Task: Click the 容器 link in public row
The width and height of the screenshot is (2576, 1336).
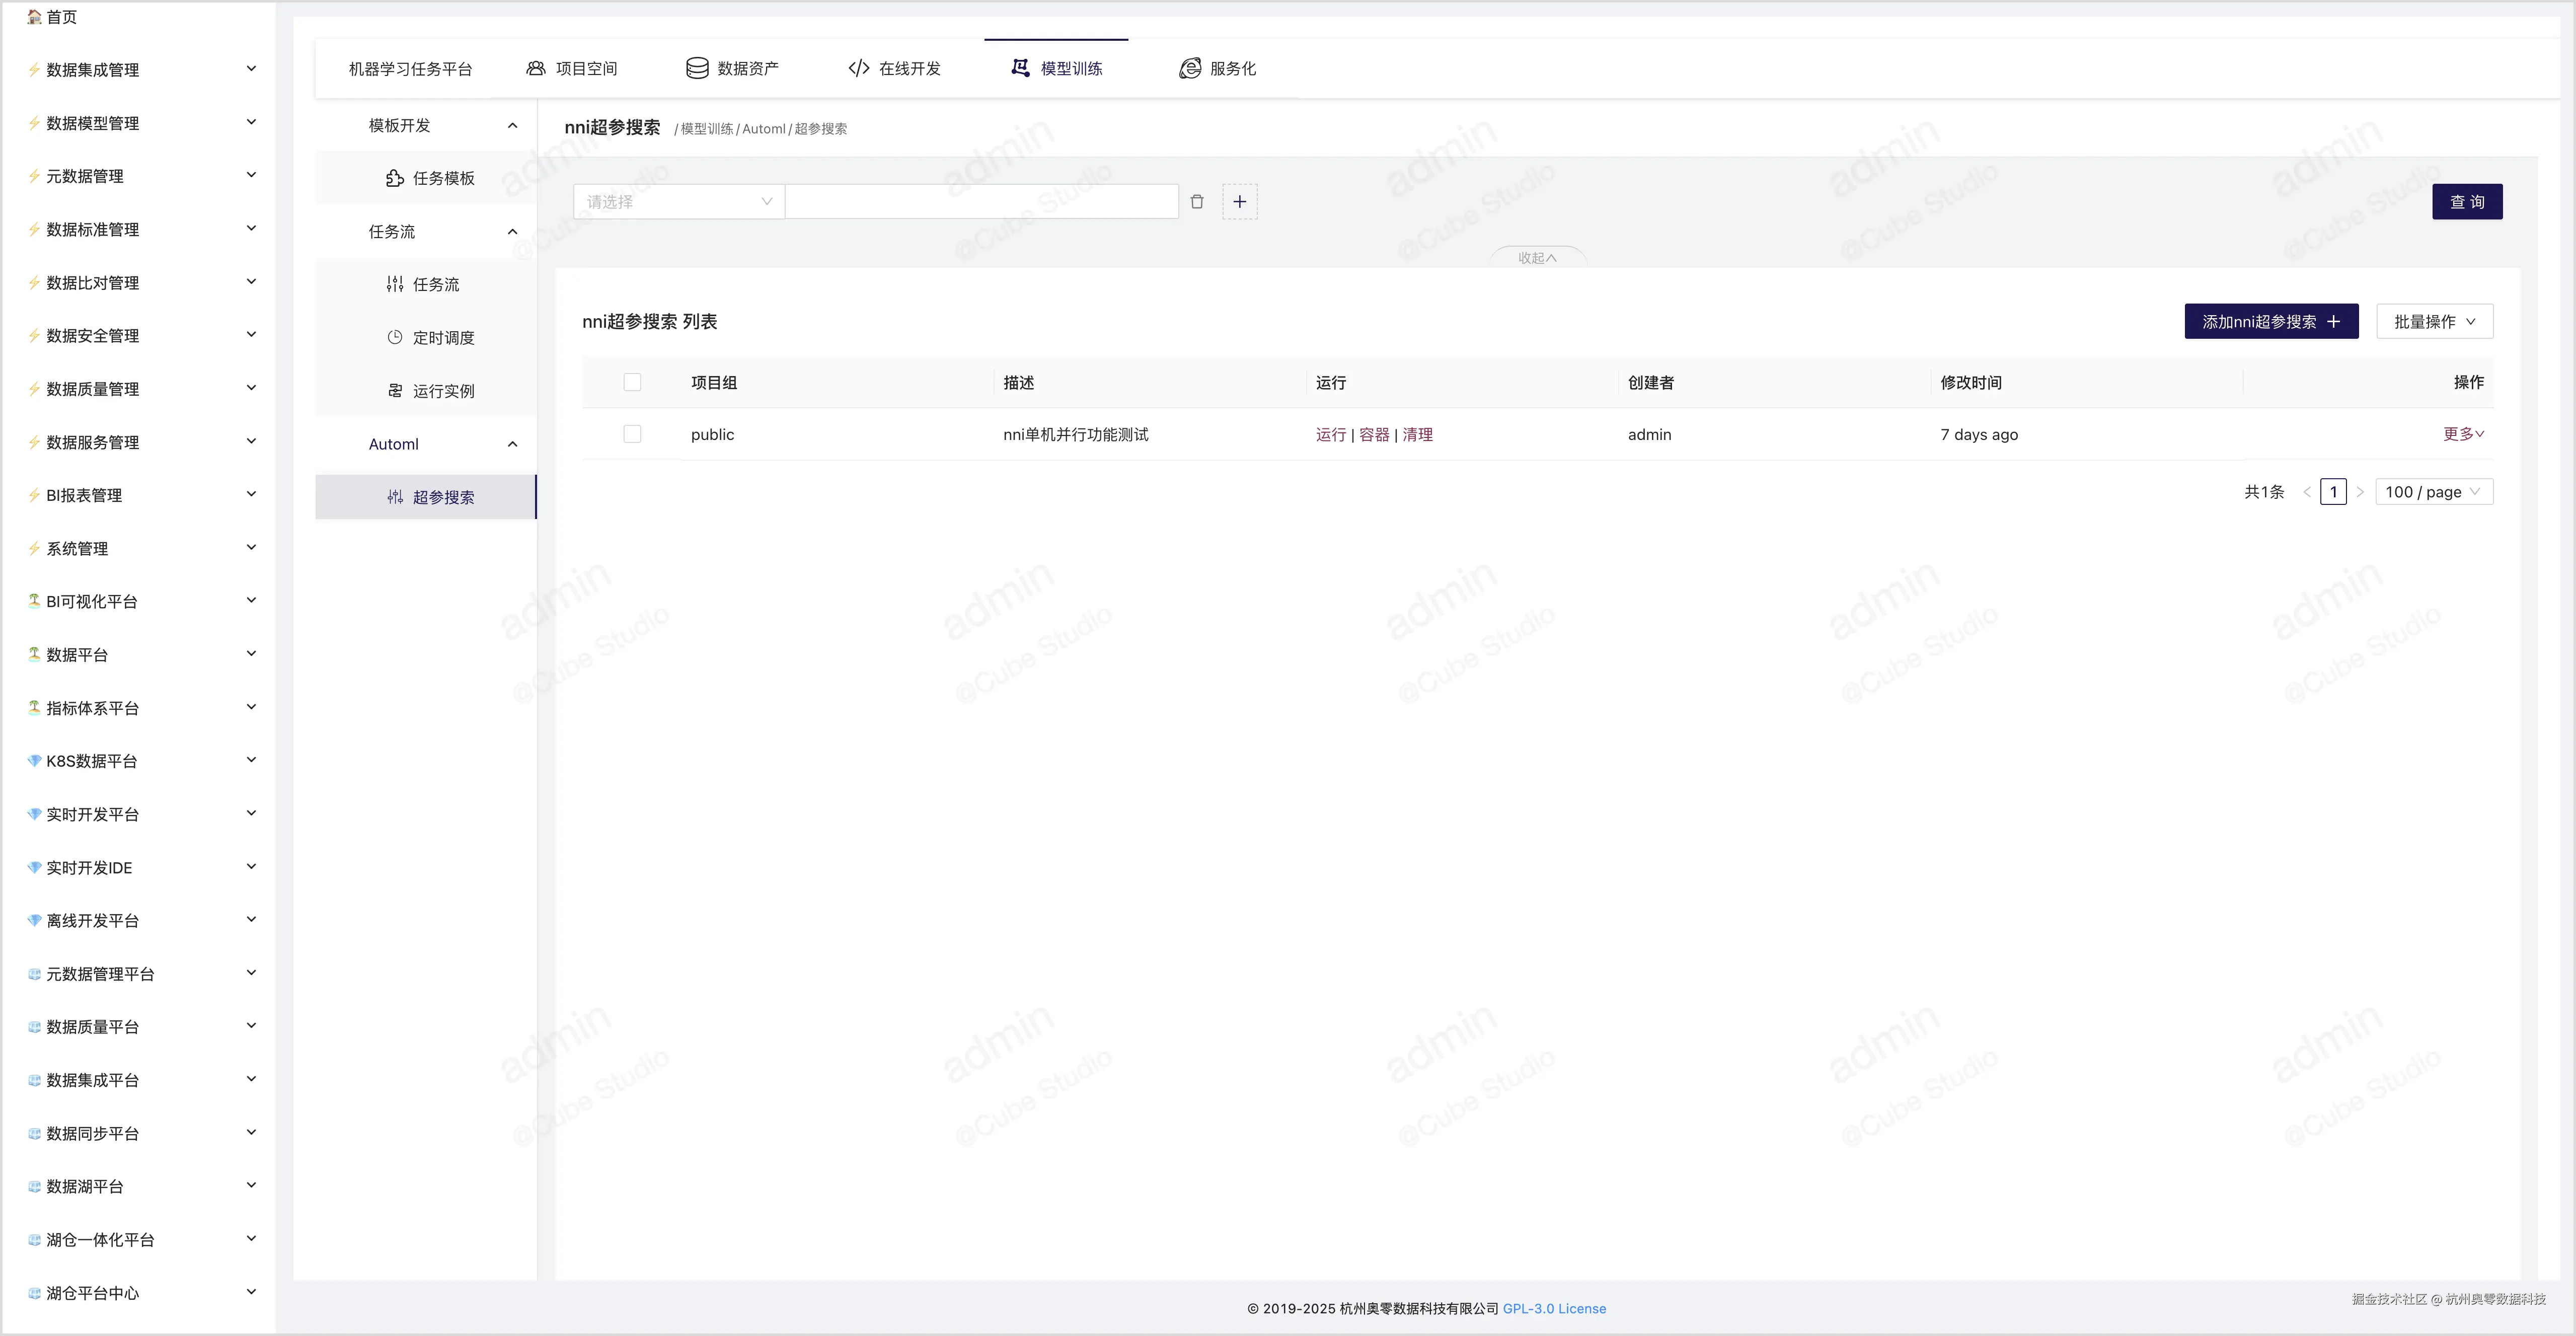Action: tap(1374, 434)
